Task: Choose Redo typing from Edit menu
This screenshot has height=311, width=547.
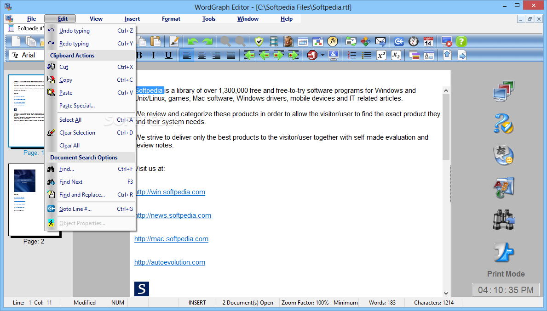Action: [90, 44]
